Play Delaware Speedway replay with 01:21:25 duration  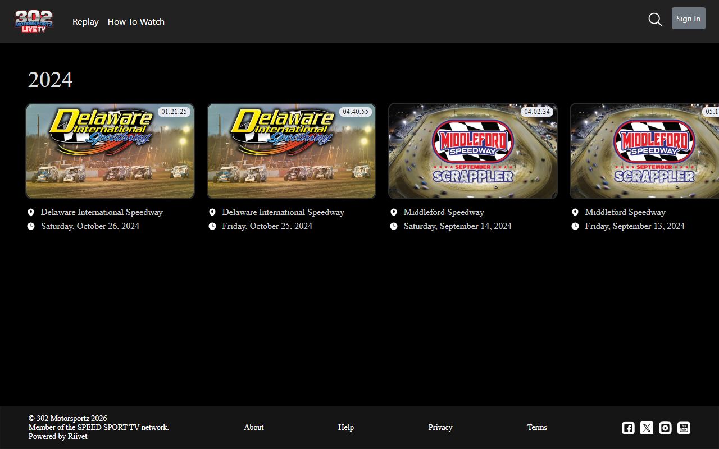point(110,151)
